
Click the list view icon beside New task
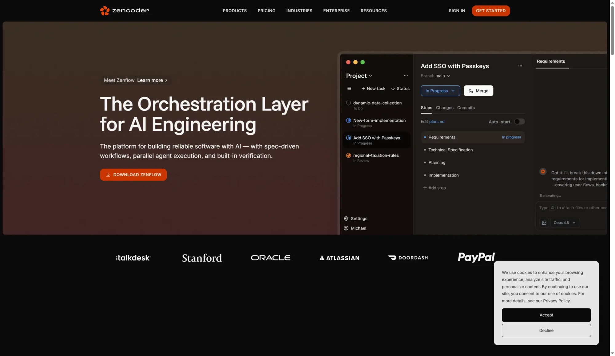[x=349, y=89]
